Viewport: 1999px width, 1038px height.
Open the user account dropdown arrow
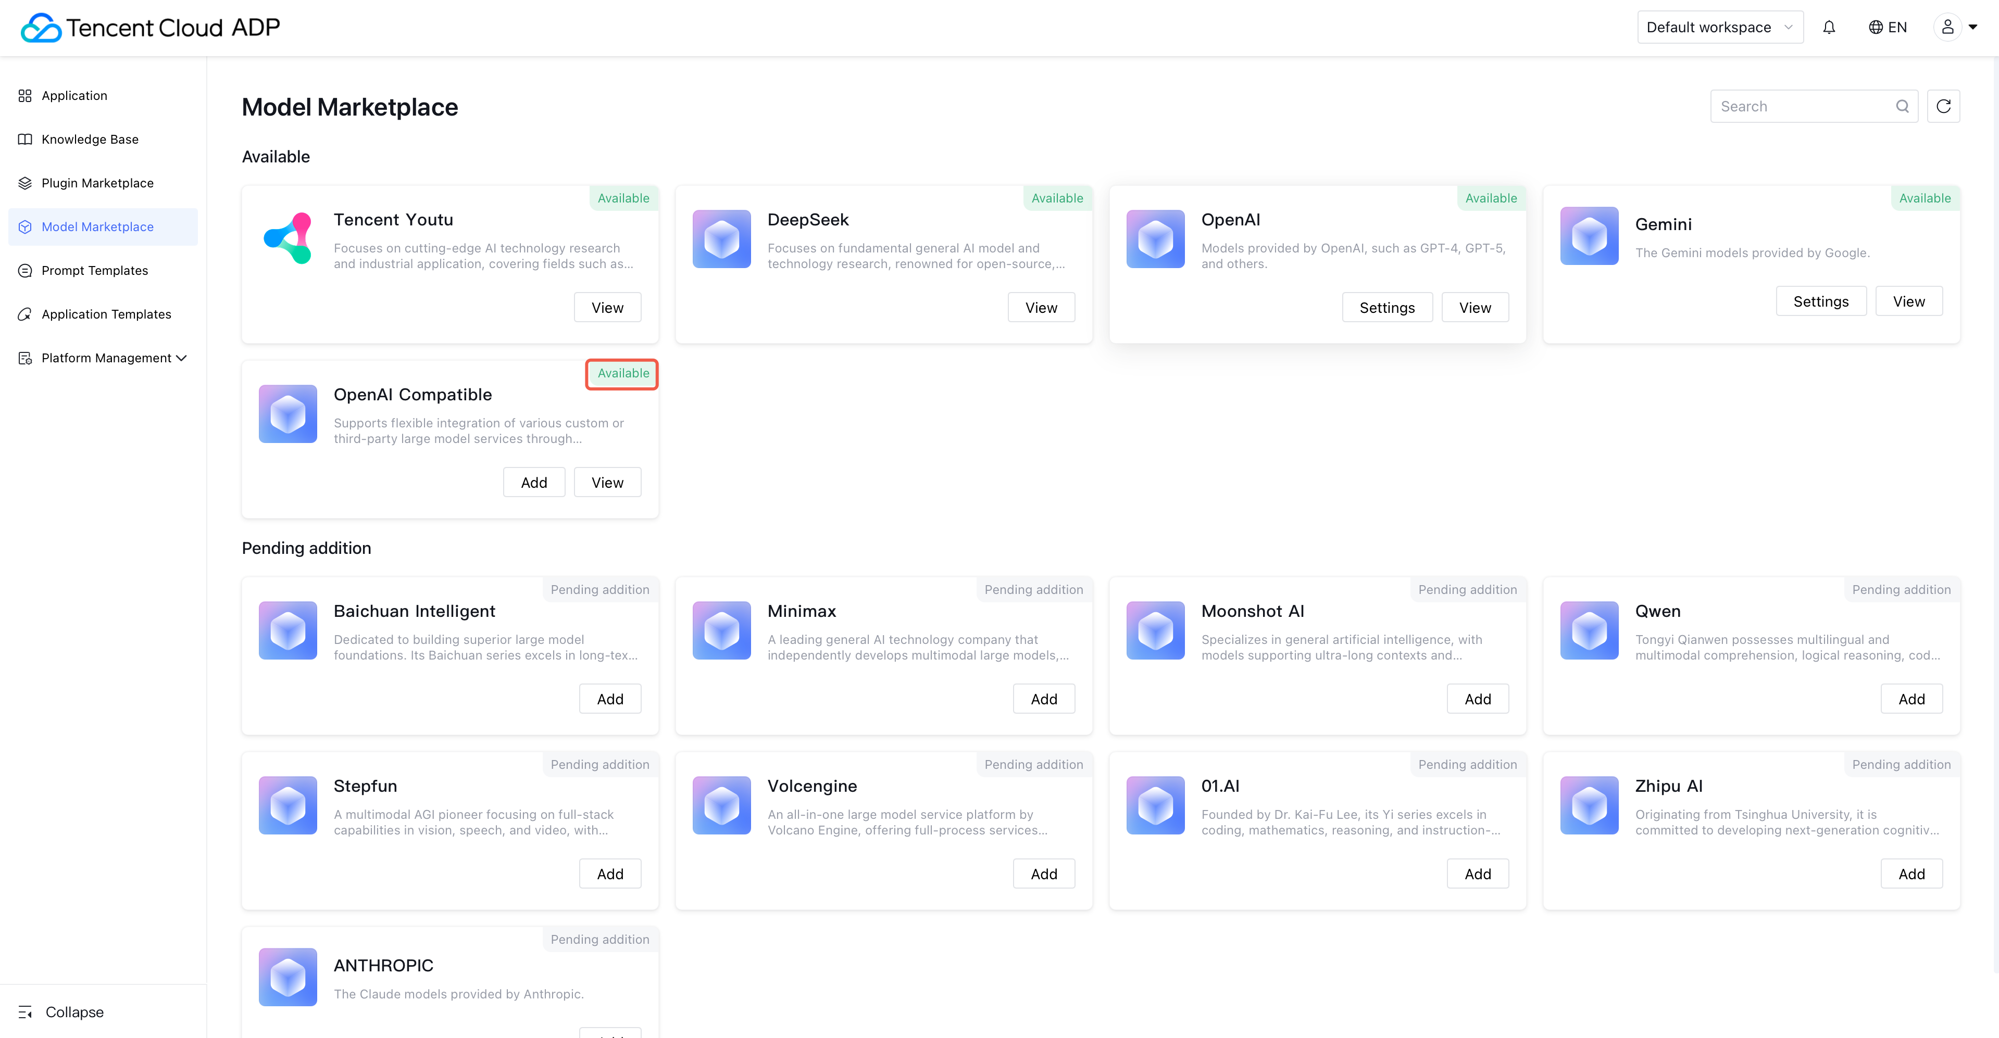1972,28
